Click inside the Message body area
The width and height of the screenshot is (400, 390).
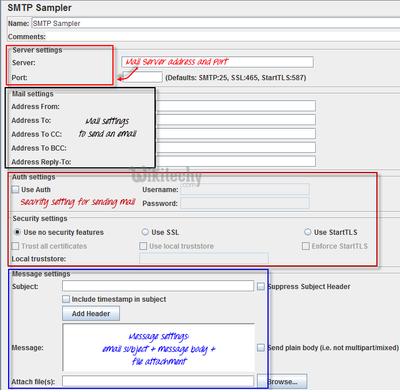click(158, 347)
